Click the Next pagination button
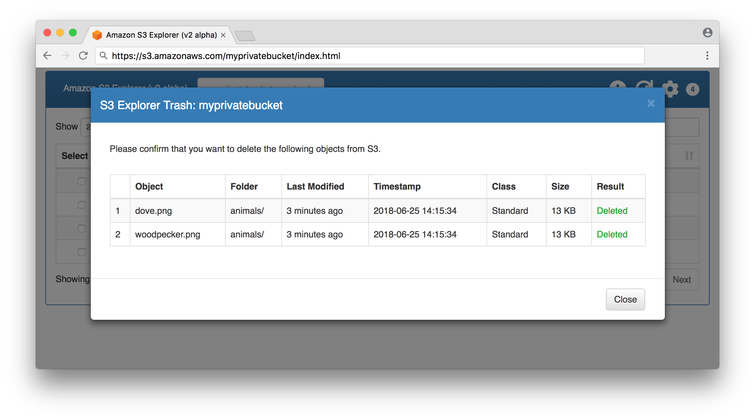Viewport: 755px width, 420px height. tap(681, 280)
